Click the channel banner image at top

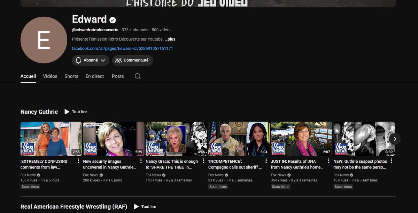pyautogui.click(x=208, y=3)
